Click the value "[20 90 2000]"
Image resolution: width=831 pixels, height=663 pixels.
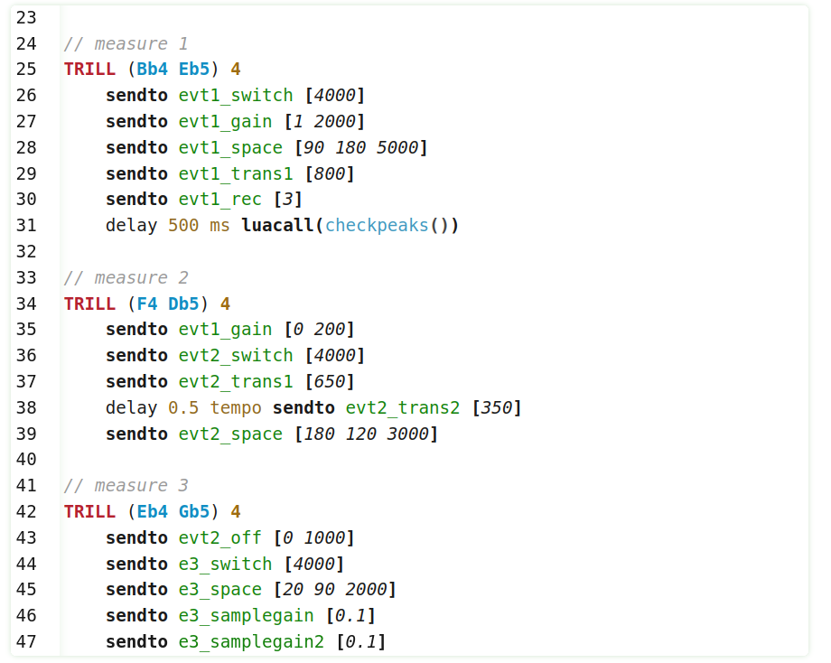pyautogui.click(x=335, y=589)
